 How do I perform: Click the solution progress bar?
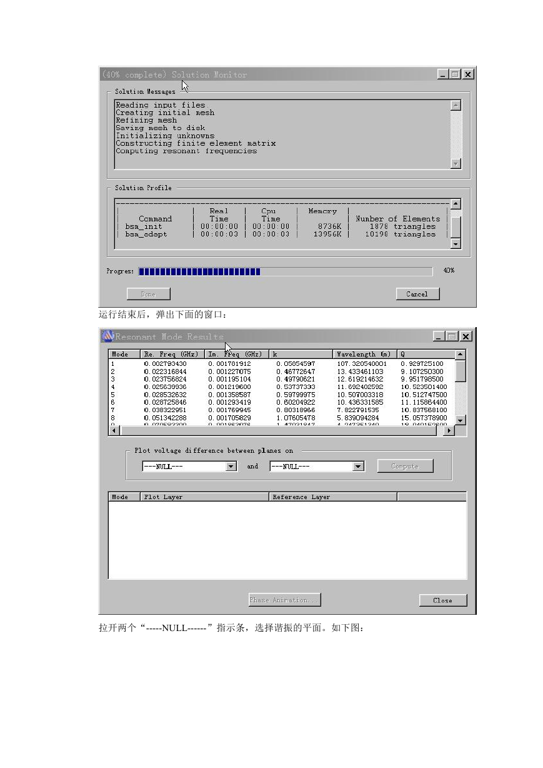[285, 271]
